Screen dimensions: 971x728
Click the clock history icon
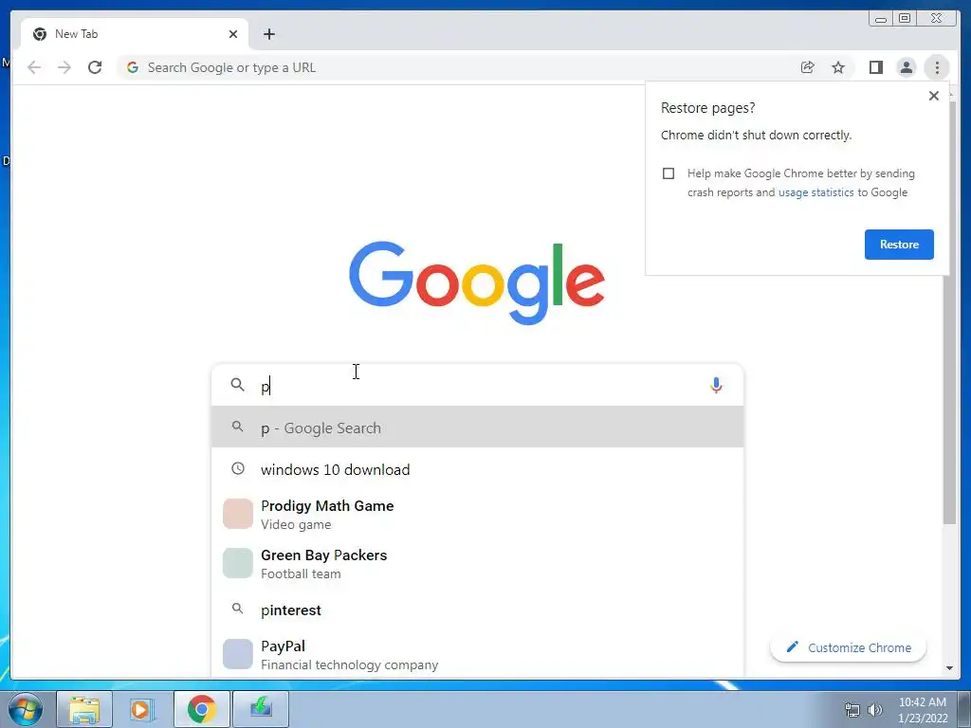(238, 468)
